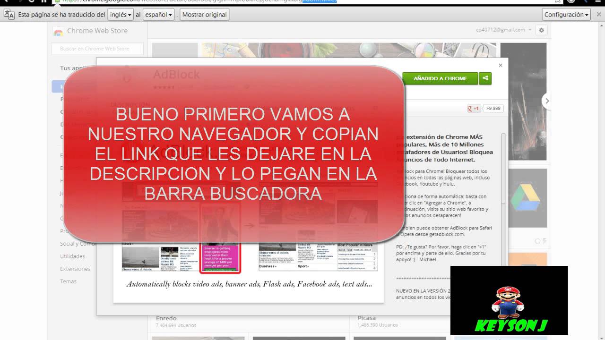
Task: Click the translate icon in the translation bar
Action: coord(9,15)
